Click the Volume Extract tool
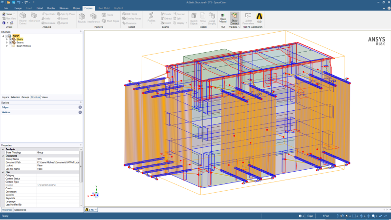Viewport: 391px width, 220px height. coord(22,19)
